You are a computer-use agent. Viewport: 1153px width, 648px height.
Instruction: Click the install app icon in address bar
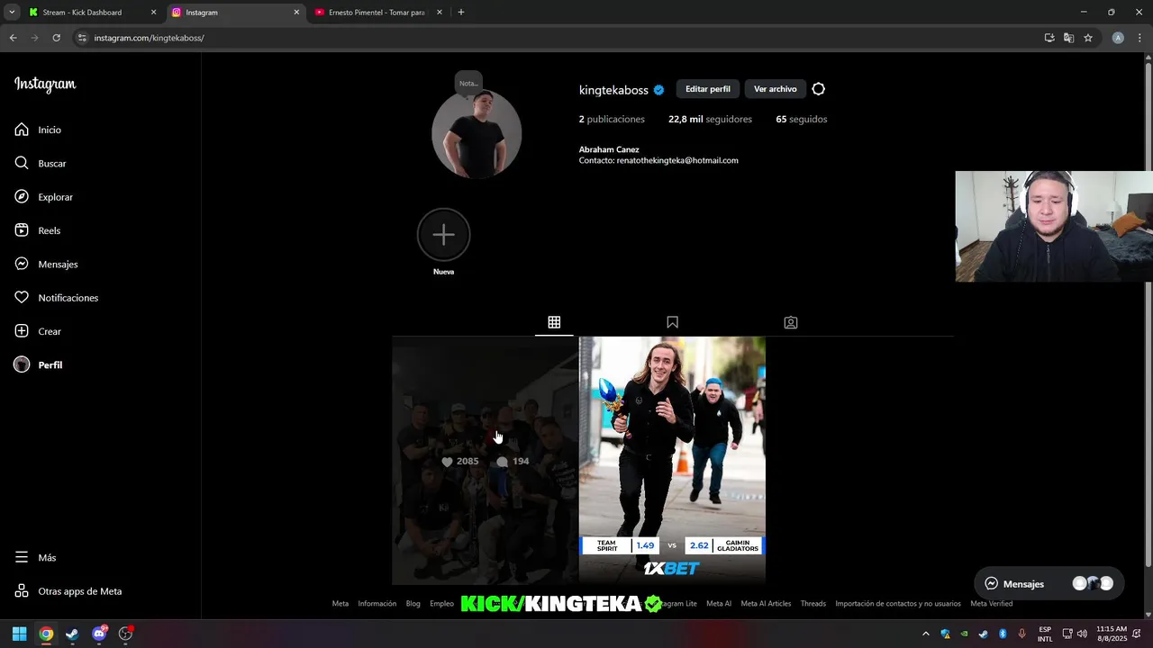tap(1049, 38)
